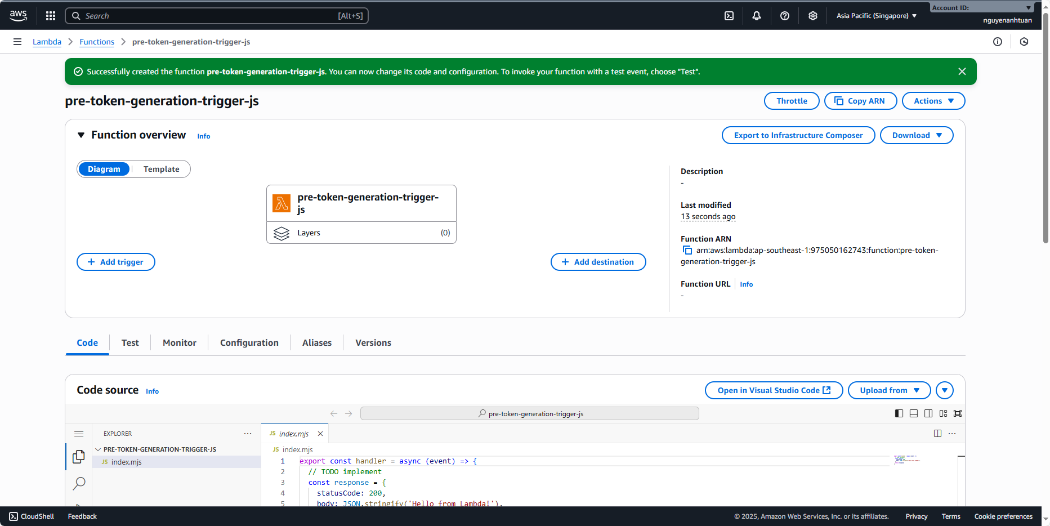
Task: Click the Add trigger button
Action: coord(116,262)
